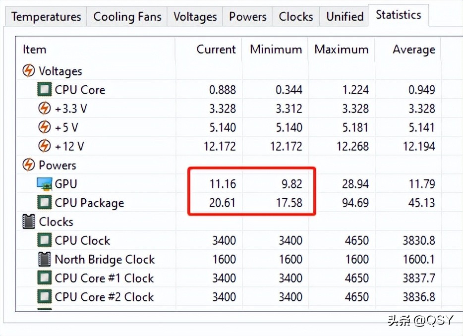Screen dimensions: 463x336
Task: Click CPU Core minimum value 0.344
Action: pyautogui.click(x=289, y=90)
